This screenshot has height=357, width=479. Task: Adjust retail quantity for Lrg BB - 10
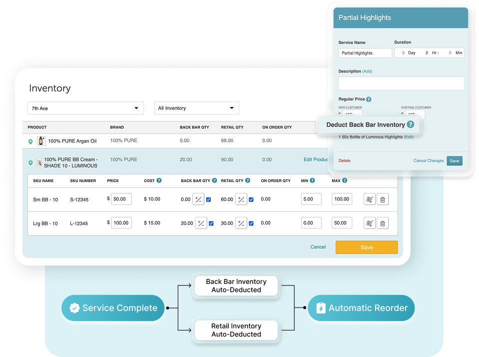pyautogui.click(x=241, y=223)
